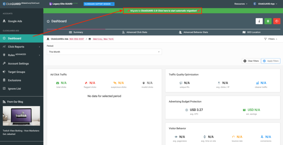This screenshot has width=283, height=145.
Task: Expand the Rules submenu chevron
Action: [x=39, y=55]
